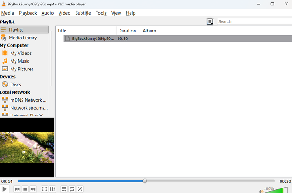Toggle the total time label 00:30
The image size is (292, 193).
click(x=285, y=182)
